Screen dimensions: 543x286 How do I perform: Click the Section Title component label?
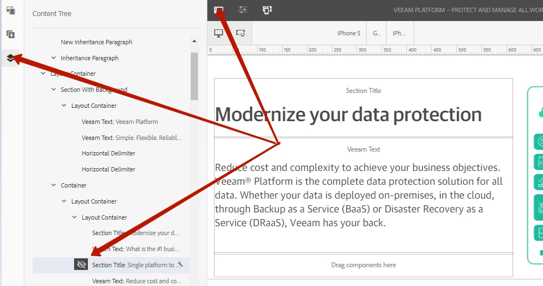pos(363,91)
